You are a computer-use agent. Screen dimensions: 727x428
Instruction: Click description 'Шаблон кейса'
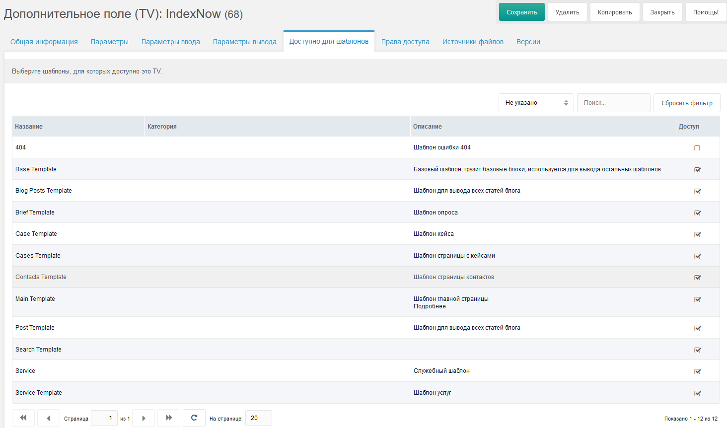click(434, 234)
